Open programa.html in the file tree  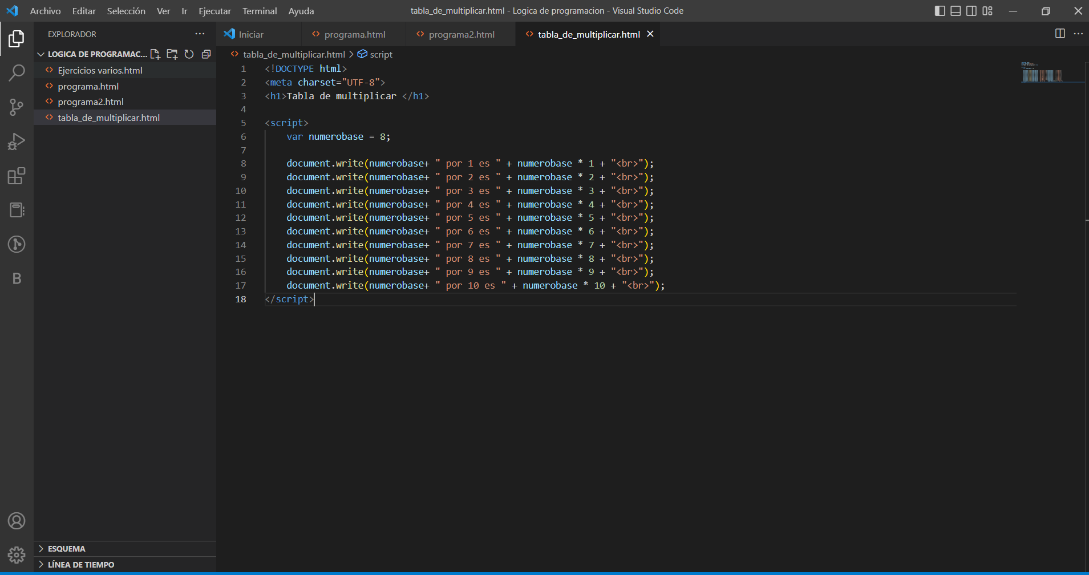pos(125,86)
